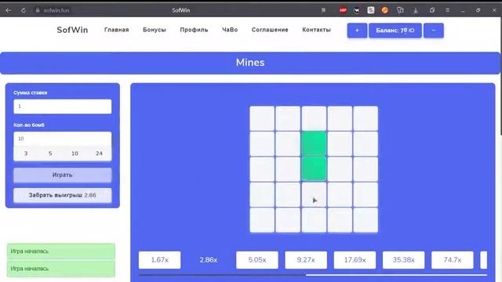Image resolution: width=502 pixels, height=282 pixels.
Task: Open the browser hamburger menu
Action: pos(448,10)
